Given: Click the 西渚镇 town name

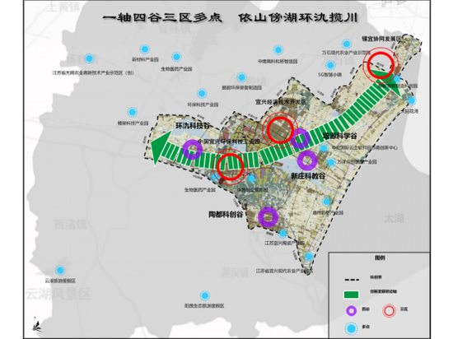Looking at the screenshot, I should coord(71,224).
